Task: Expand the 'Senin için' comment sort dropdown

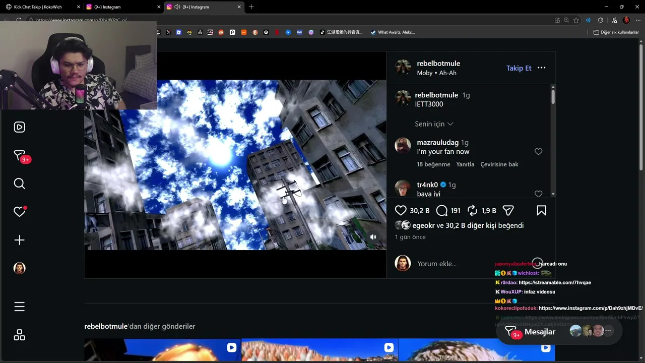Action: [x=434, y=124]
